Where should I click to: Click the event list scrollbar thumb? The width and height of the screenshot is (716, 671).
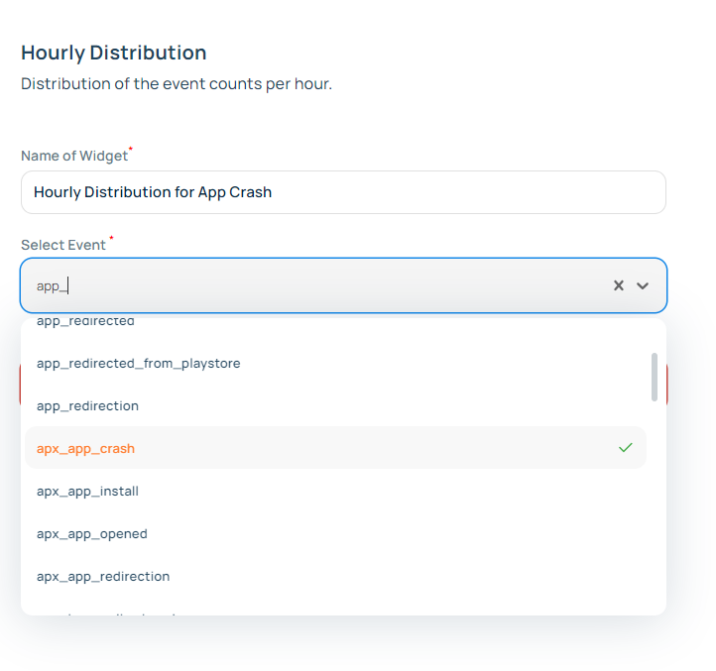(654, 377)
